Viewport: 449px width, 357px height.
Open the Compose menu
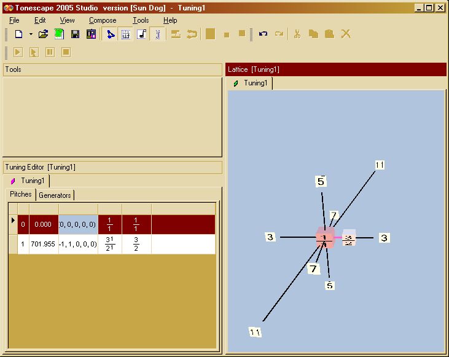click(103, 20)
